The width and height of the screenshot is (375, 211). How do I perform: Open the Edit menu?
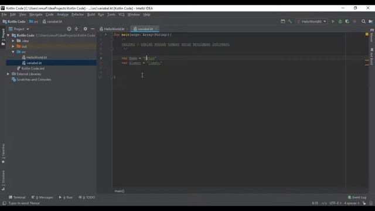13,15
